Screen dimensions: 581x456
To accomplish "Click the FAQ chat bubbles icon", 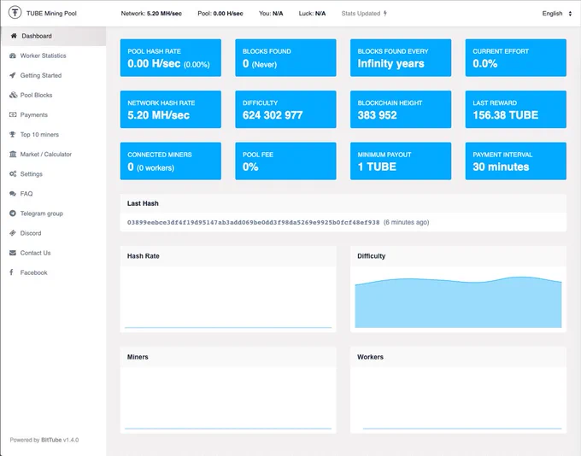I will 13,193.
